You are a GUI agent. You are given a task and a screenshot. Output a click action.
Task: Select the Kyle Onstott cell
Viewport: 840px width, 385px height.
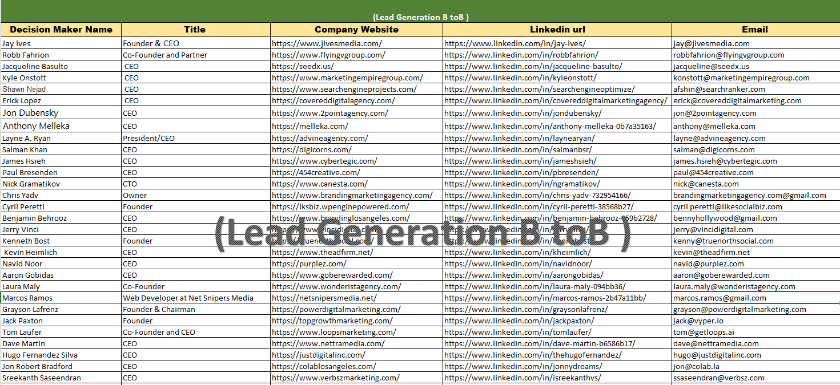(x=61, y=78)
